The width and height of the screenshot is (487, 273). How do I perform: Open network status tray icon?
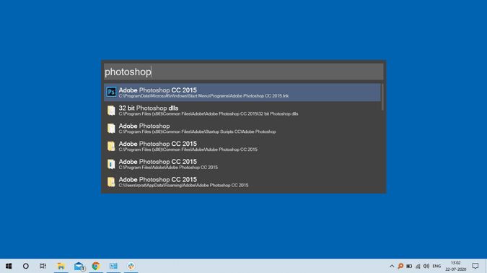(418, 266)
